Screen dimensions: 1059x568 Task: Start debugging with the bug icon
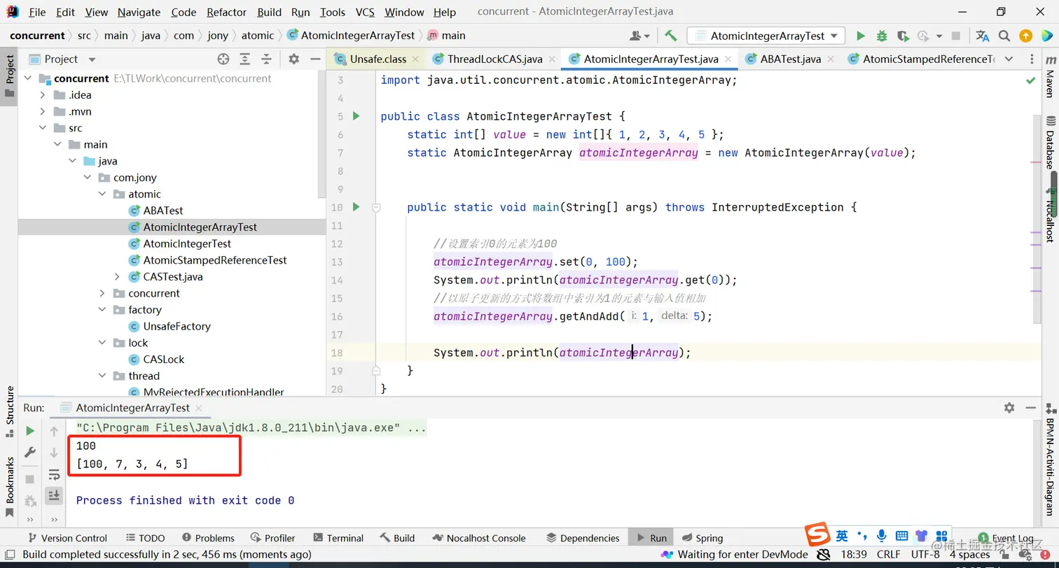pos(882,36)
